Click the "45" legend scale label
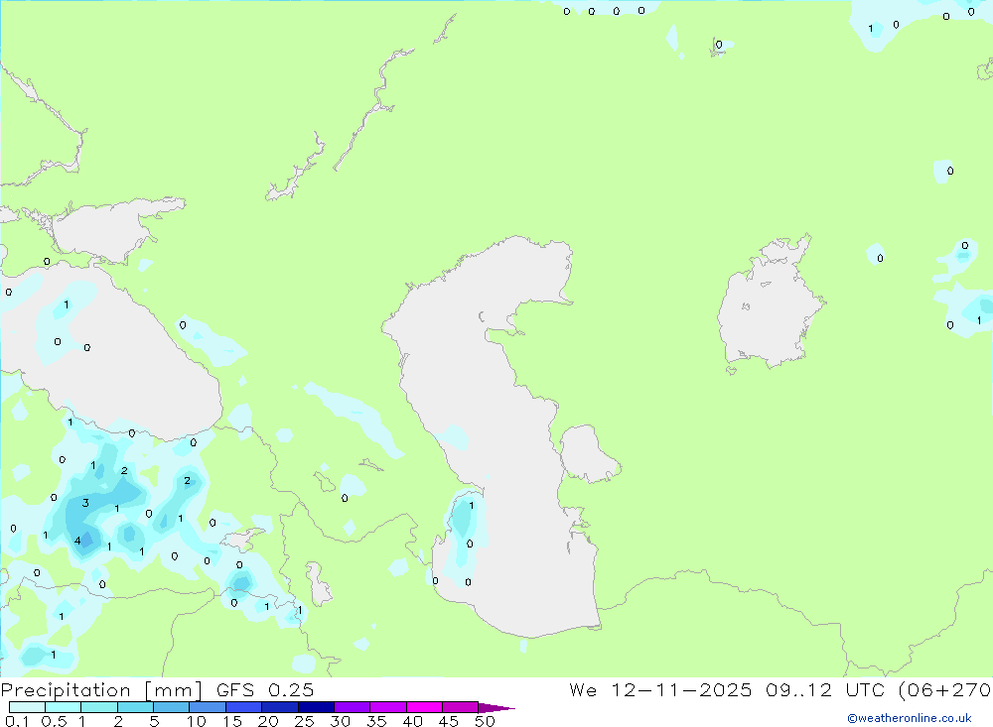993x727 pixels. click(449, 721)
